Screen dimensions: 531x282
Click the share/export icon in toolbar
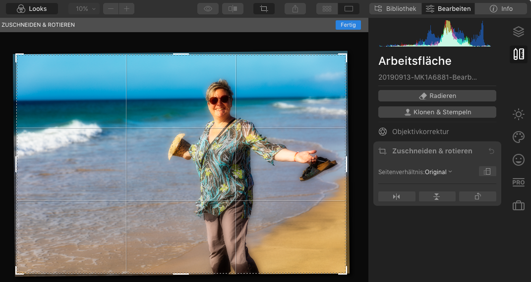295,9
